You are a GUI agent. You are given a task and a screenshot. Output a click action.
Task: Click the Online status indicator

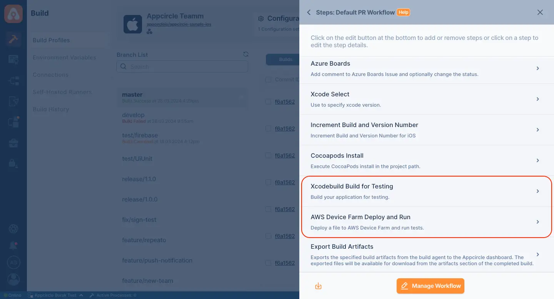[13, 295]
